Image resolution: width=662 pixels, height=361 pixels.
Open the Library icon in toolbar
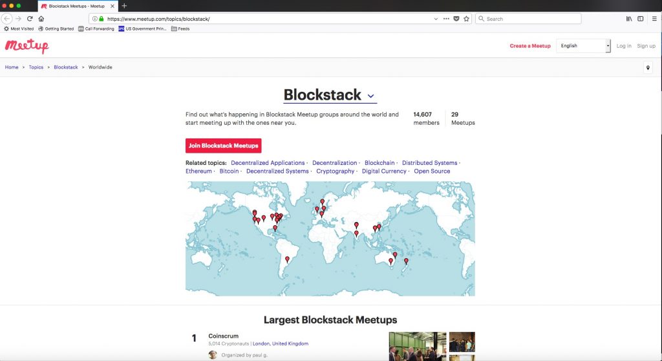click(629, 19)
